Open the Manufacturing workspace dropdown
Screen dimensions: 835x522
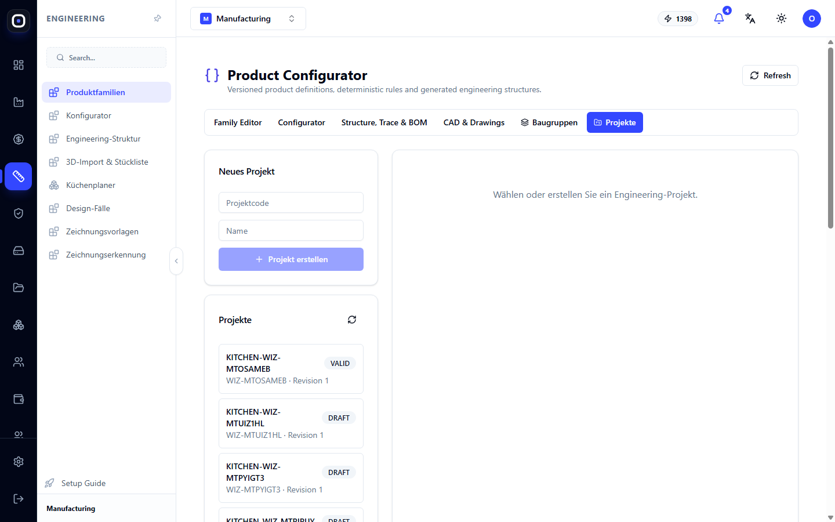point(248,19)
